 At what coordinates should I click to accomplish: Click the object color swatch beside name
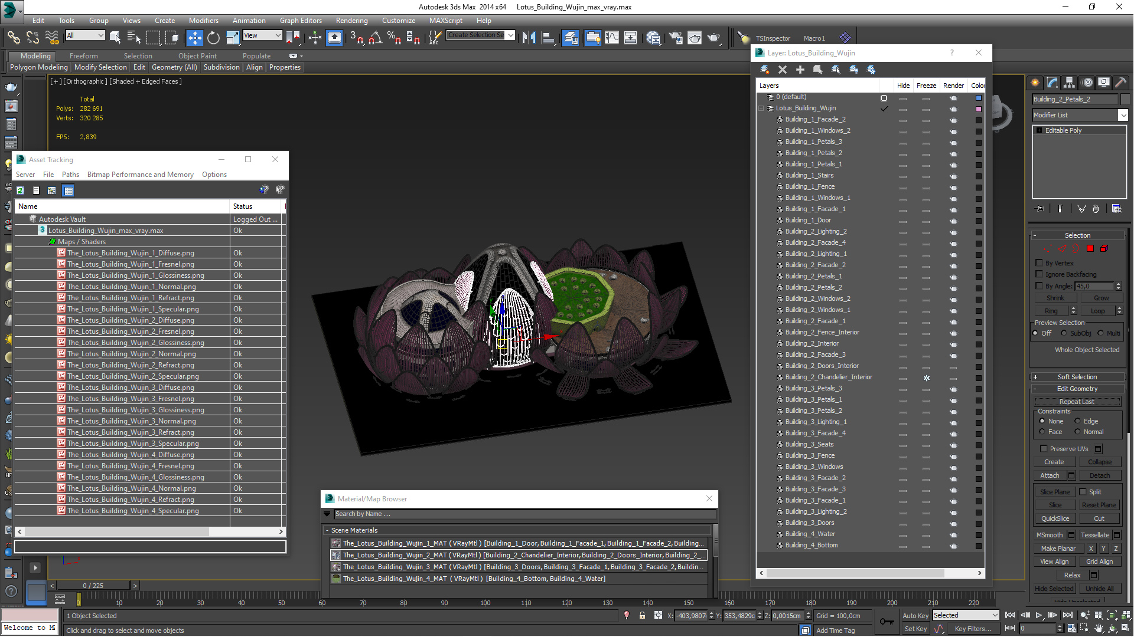(1125, 99)
